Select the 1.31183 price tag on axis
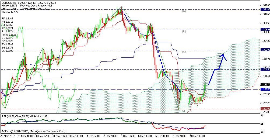Screen dimensions: 270x138 click(x=265, y=9)
